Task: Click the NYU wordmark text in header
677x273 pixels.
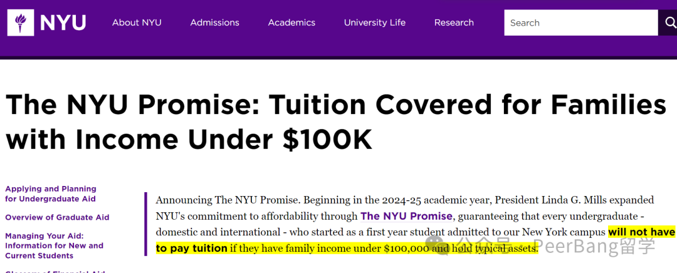Action: pos(63,23)
